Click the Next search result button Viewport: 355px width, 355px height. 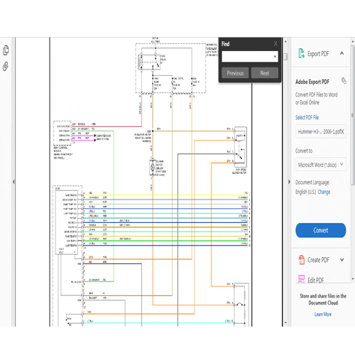point(265,73)
